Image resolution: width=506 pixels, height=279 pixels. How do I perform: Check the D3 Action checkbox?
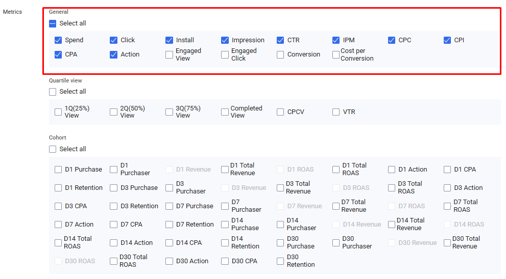click(x=447, y=188)
